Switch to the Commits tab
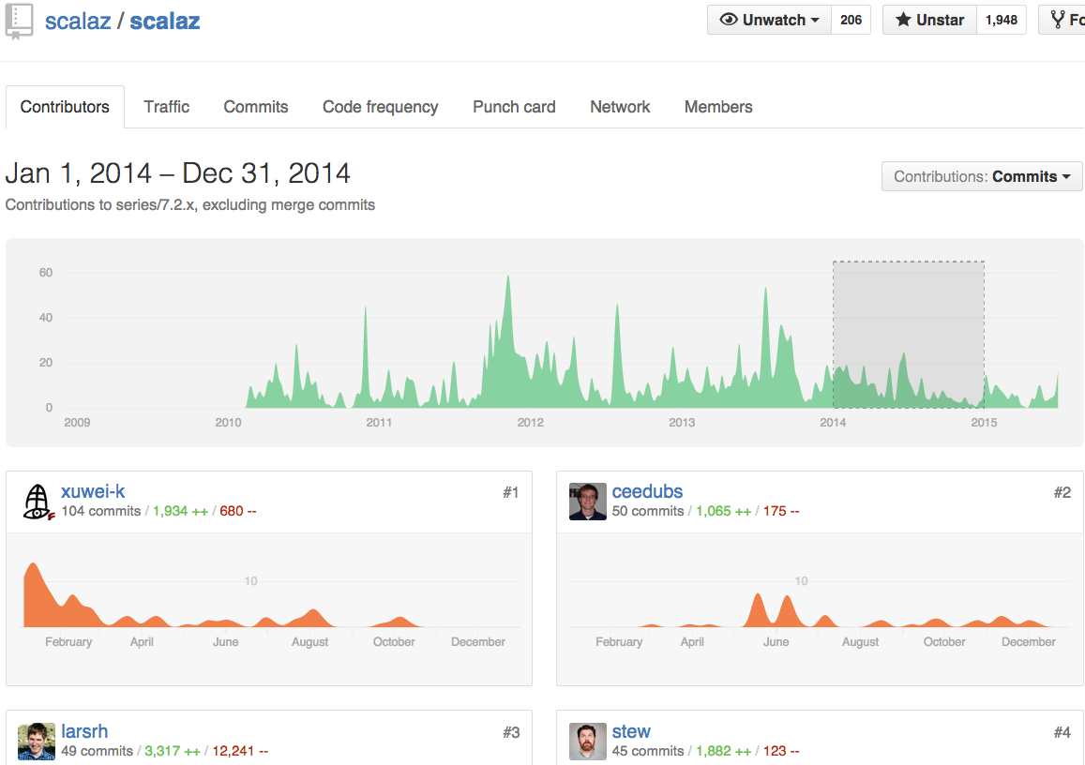The image size is (1085, 765). 255,107
